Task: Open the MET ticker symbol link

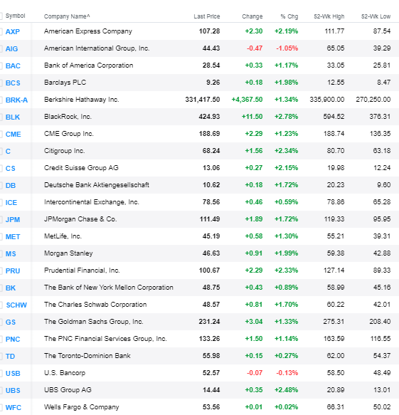Action: click(13, 237)
